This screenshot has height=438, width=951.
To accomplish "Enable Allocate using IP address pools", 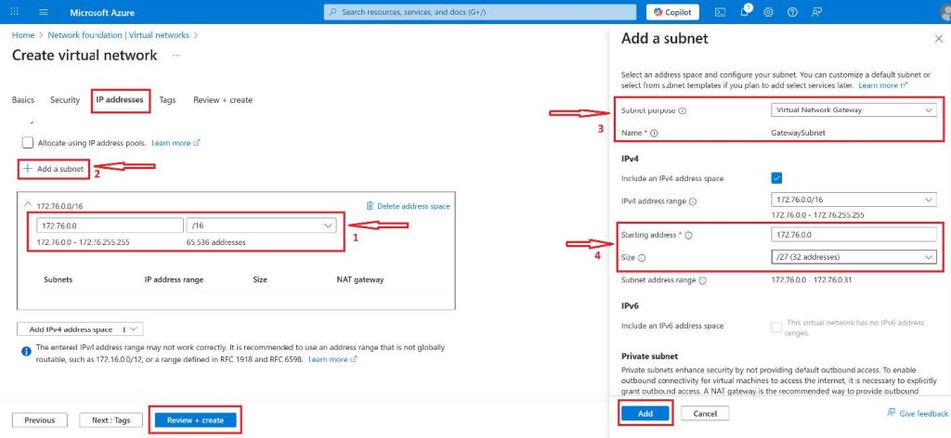I will click(x=27, y=143).
